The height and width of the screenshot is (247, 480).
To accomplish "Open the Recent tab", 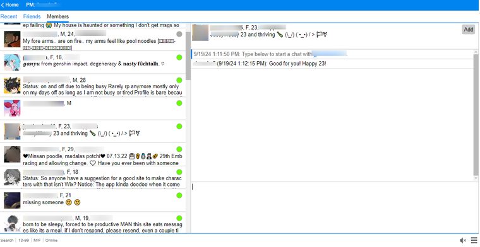I will coord(9,16).
